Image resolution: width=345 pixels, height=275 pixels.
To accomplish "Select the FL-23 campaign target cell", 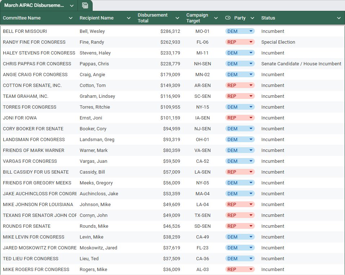I will click(203, 248).
